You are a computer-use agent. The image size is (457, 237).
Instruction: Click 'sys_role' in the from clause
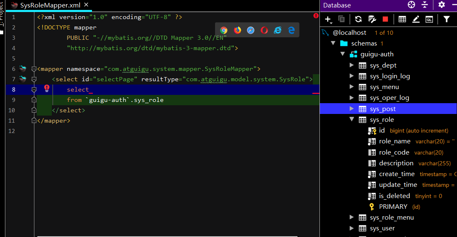[149, 100]
